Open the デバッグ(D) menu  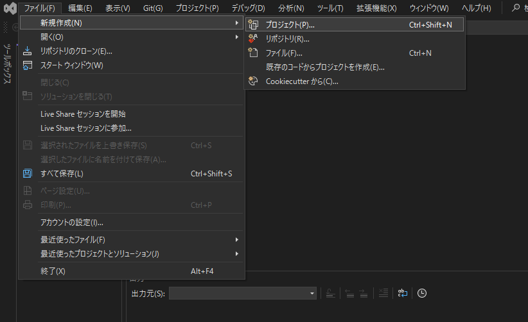pyautogui.click(x=248, y=8)
